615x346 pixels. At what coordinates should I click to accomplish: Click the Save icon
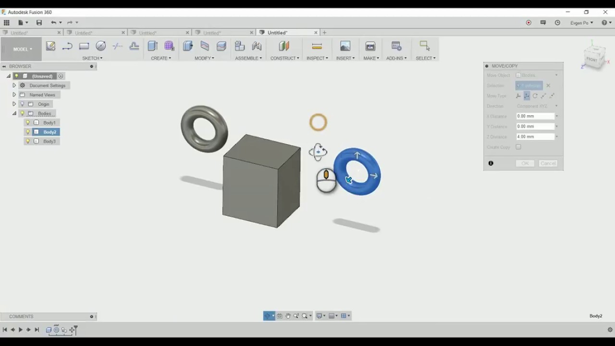coord(39,23)
